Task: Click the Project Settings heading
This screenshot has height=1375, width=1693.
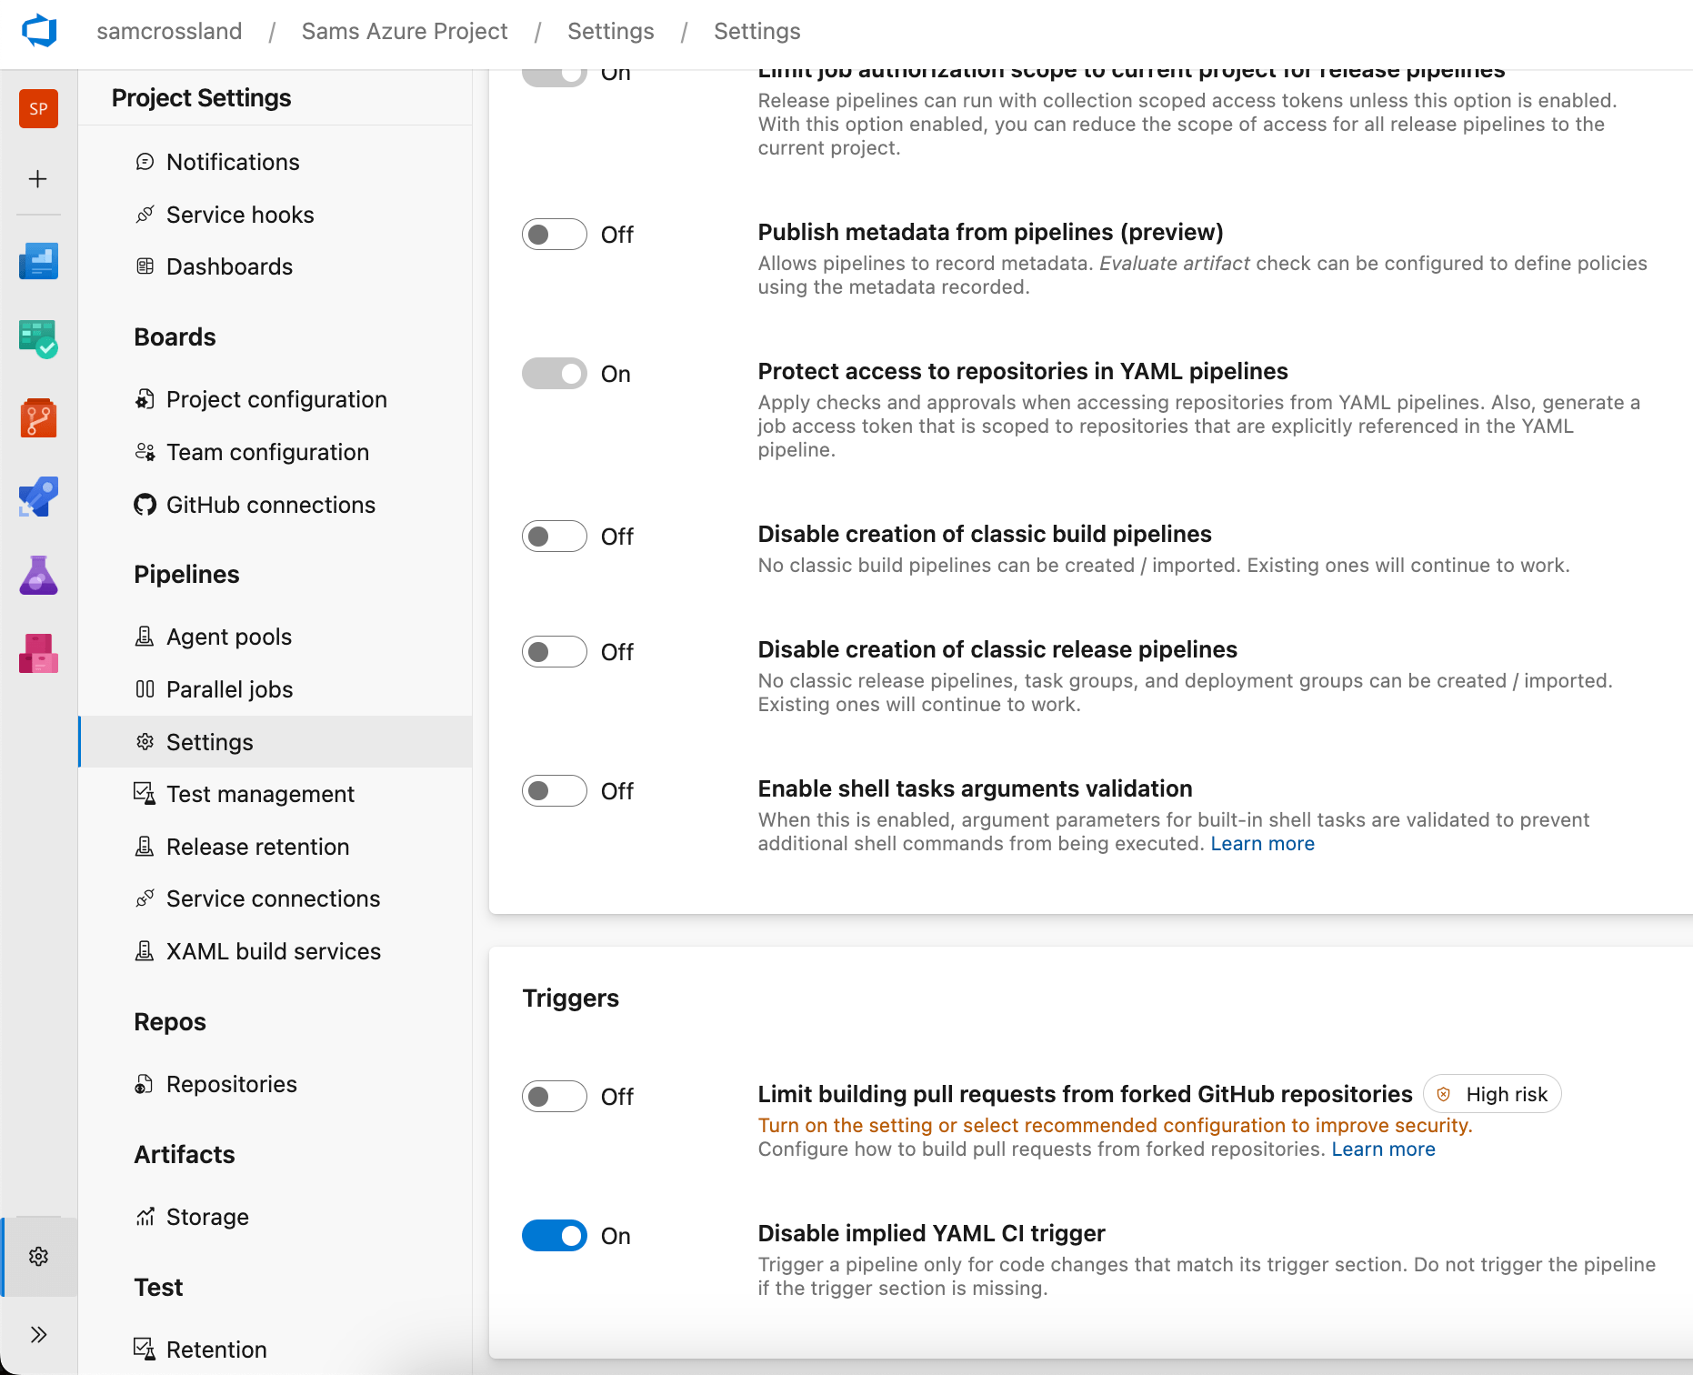Action: pyautogui.click(x=202, y=98)
